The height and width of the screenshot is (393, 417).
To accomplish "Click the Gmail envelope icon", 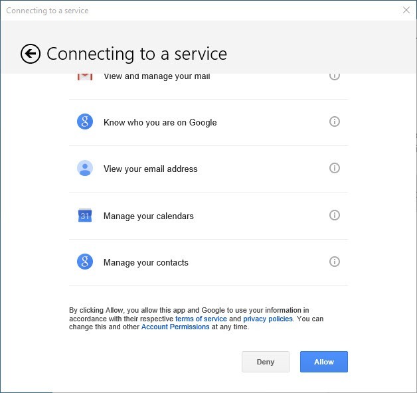I will 84,76.
